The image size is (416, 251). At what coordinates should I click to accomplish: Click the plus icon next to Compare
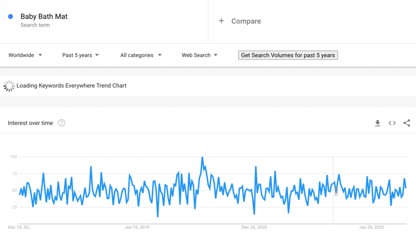pos(221,21)
